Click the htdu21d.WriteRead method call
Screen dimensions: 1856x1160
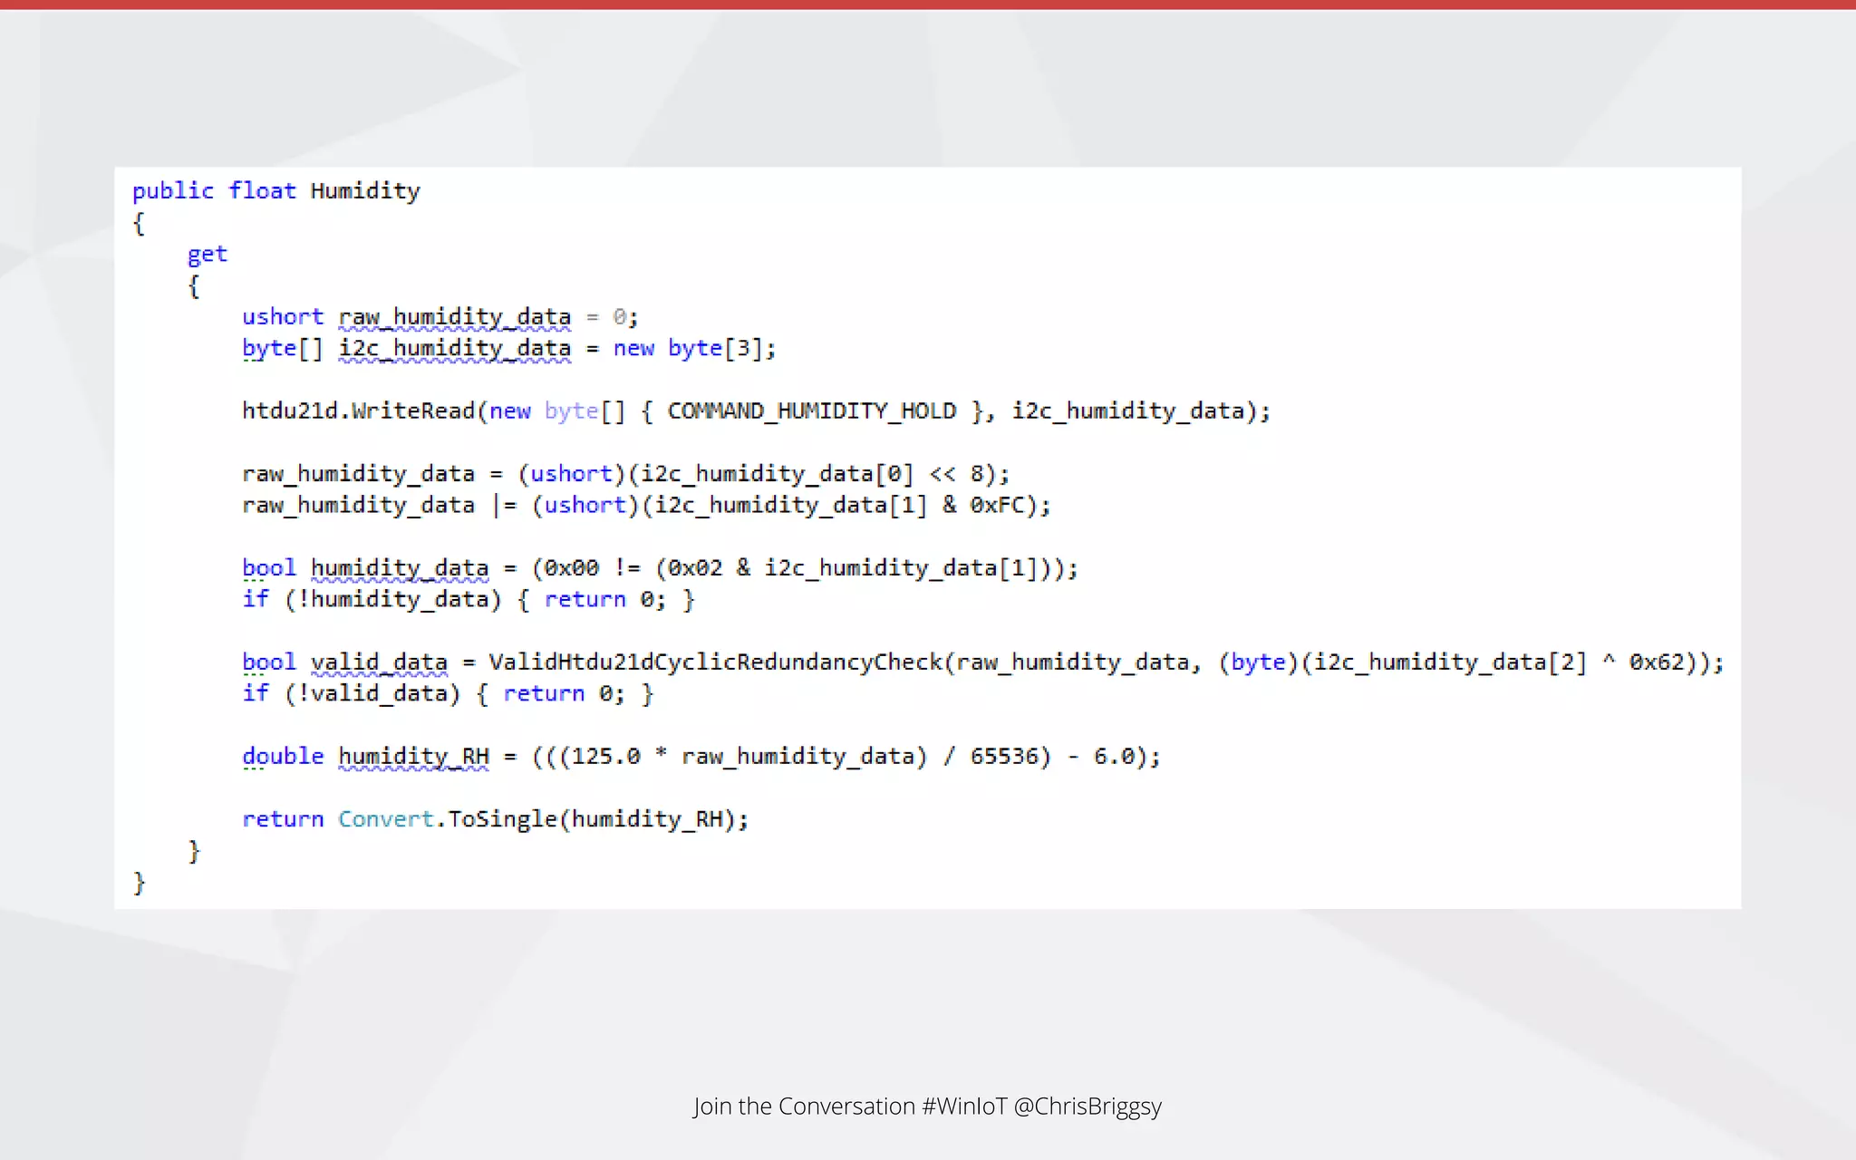(x=359, y=411)
